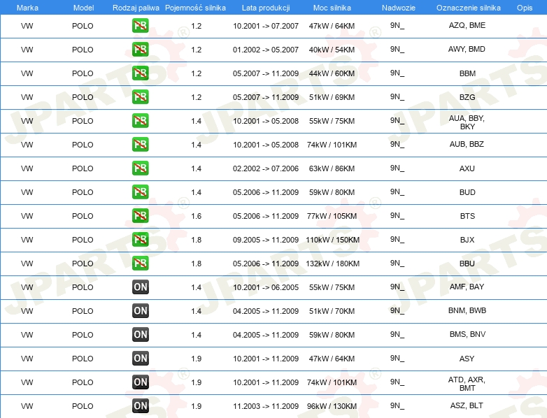547x418 pixels.
Task: Click power value 96kW / 130KM
Action: [332, 406]
